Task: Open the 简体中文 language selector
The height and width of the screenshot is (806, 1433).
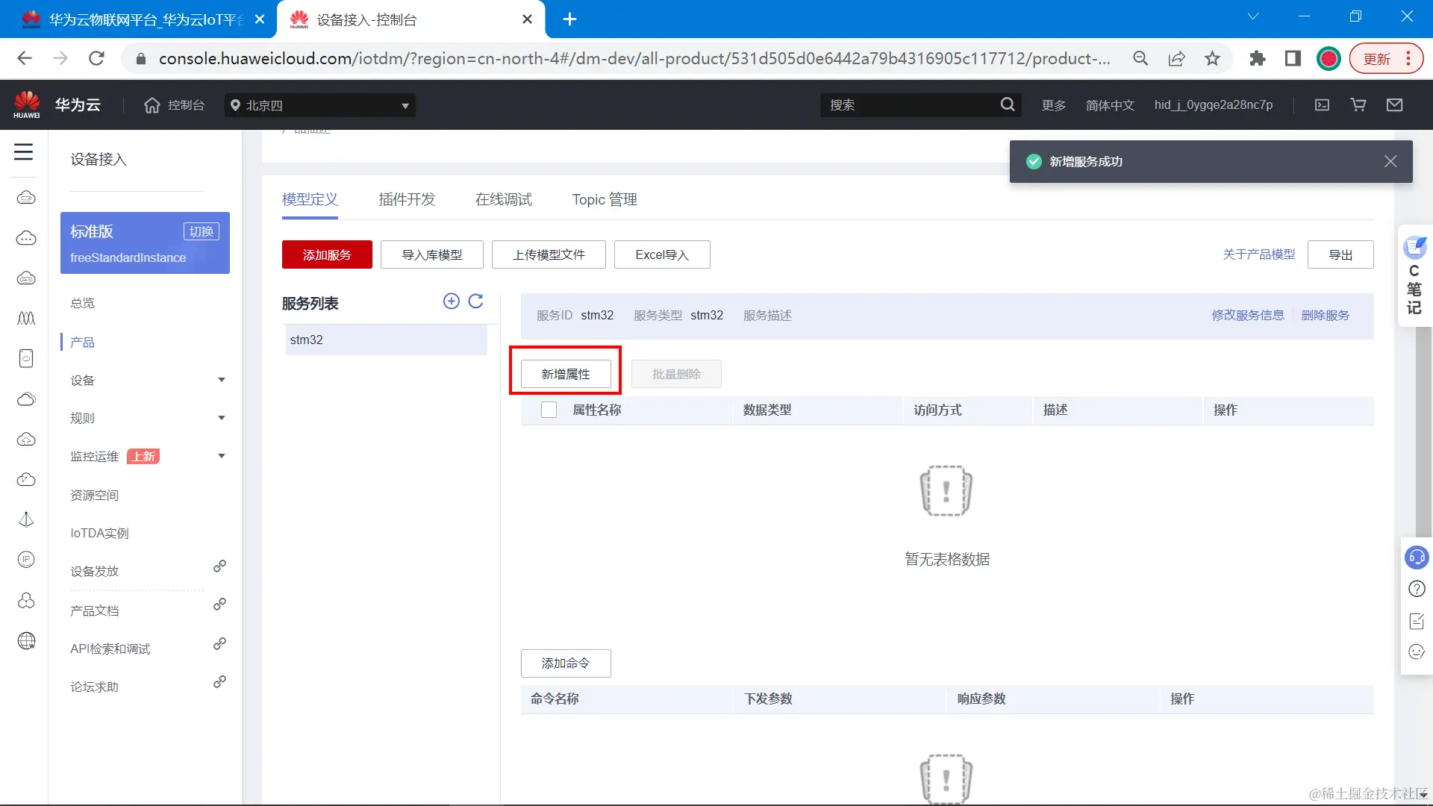Action: 1110,105
